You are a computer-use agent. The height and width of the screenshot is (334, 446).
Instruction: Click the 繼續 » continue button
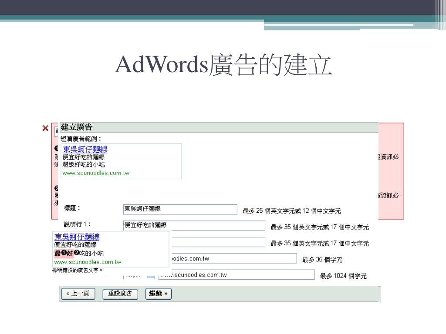159,294
